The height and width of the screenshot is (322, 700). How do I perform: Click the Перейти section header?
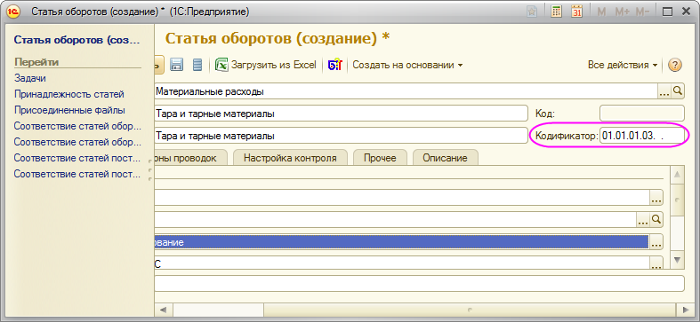(37, 62)
